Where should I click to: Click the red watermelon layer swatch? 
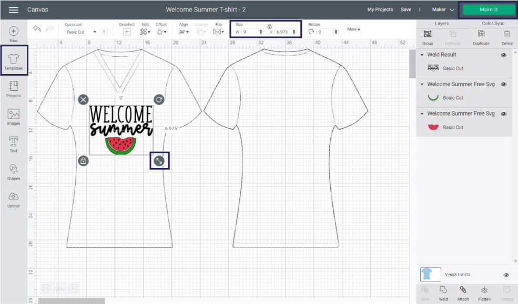433,127
